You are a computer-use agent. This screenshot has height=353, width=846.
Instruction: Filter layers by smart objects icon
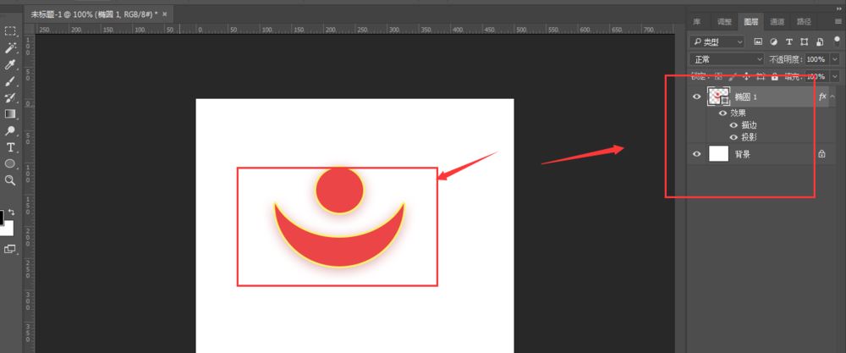(820, 41)
